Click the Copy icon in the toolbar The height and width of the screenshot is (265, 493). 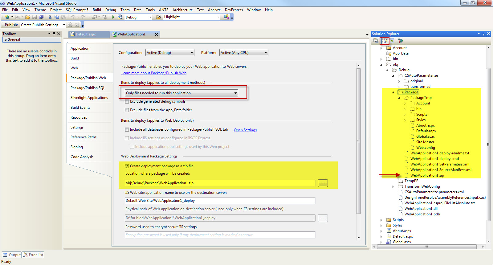point(57,17)
